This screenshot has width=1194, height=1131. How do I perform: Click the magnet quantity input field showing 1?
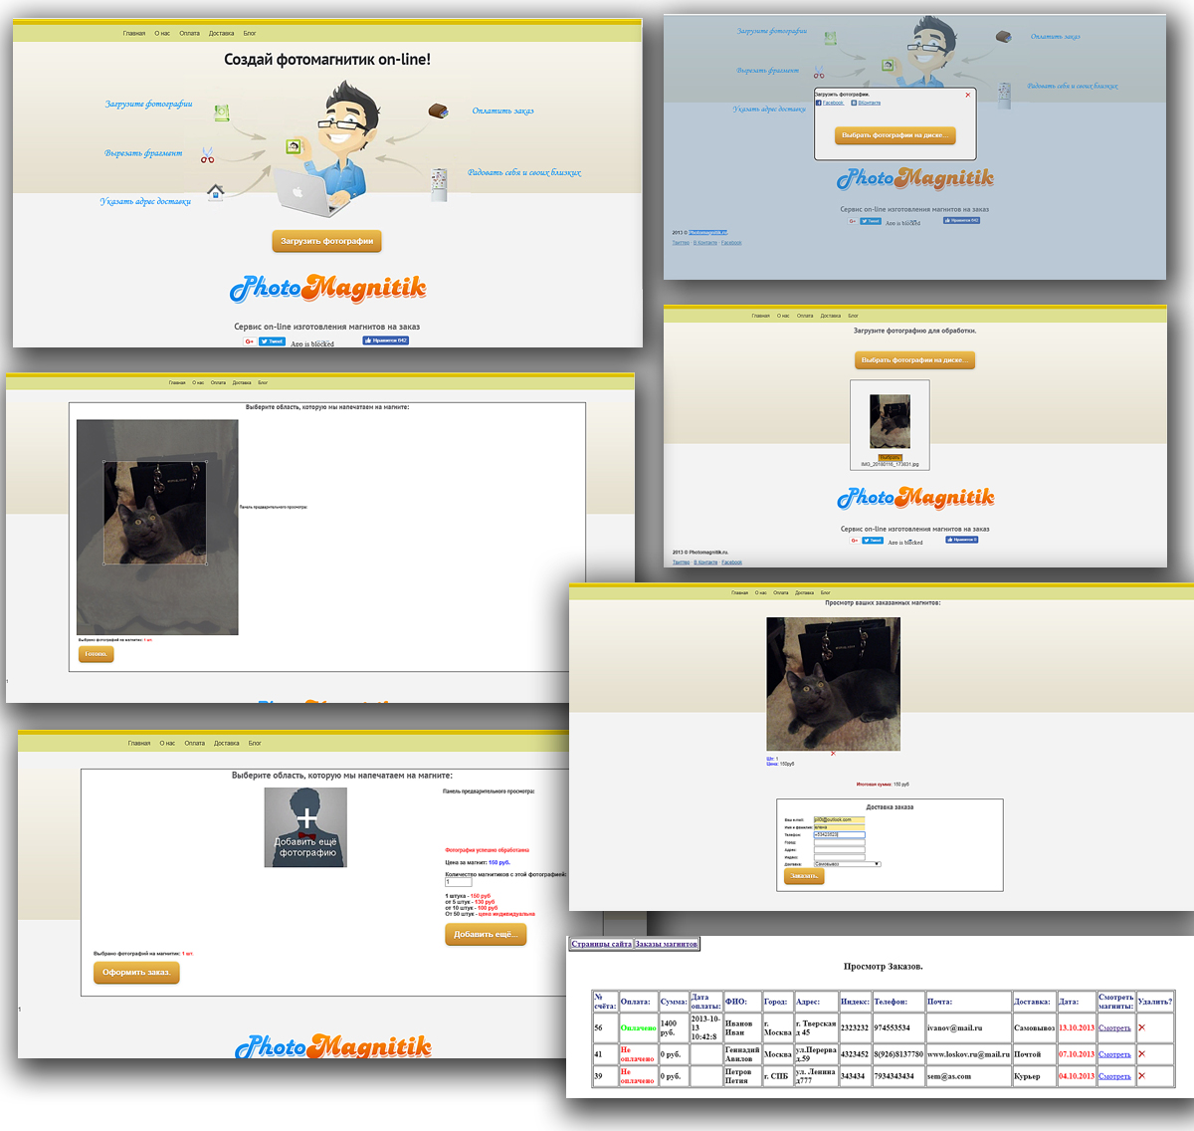tap(458, 882)
